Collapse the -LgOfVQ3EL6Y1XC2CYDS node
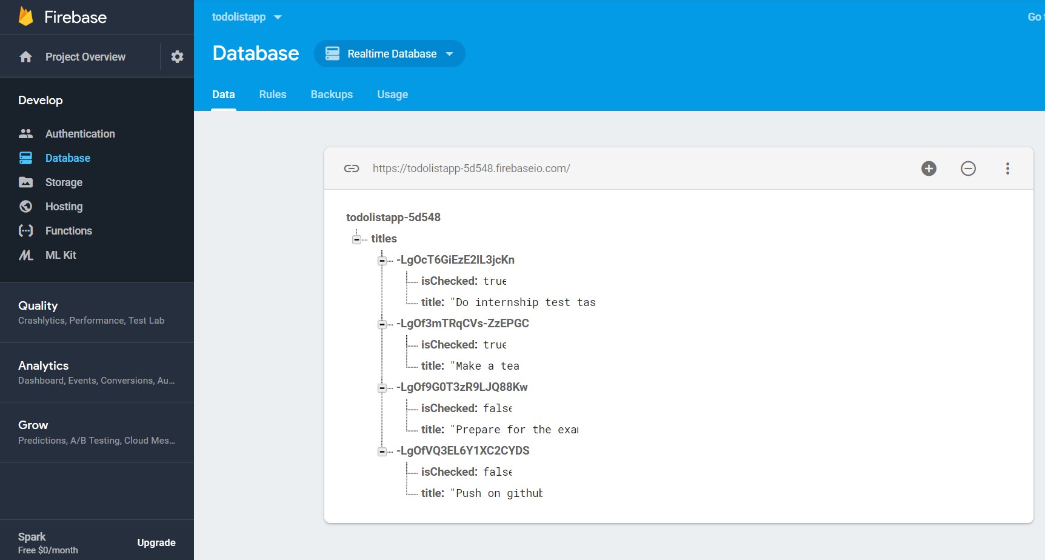Viewport: 1045px width, 560px height. [x=382, y=452]
